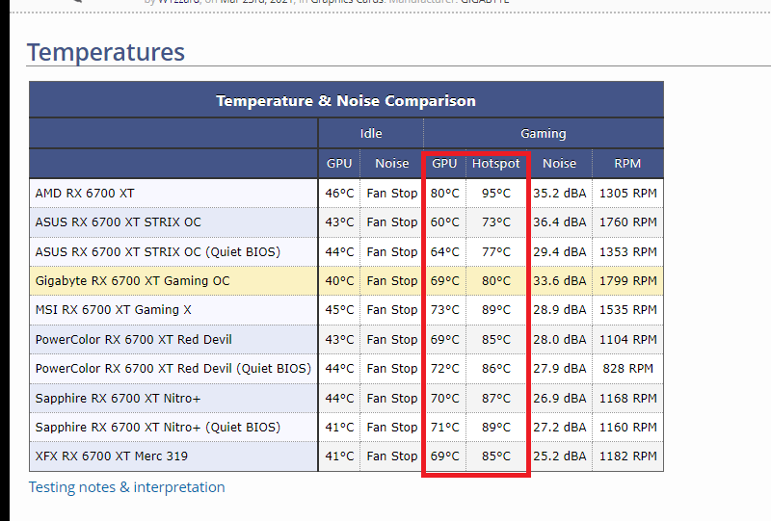Click the Idle column group header
This screenshot has width=771, height=521.
371,133
